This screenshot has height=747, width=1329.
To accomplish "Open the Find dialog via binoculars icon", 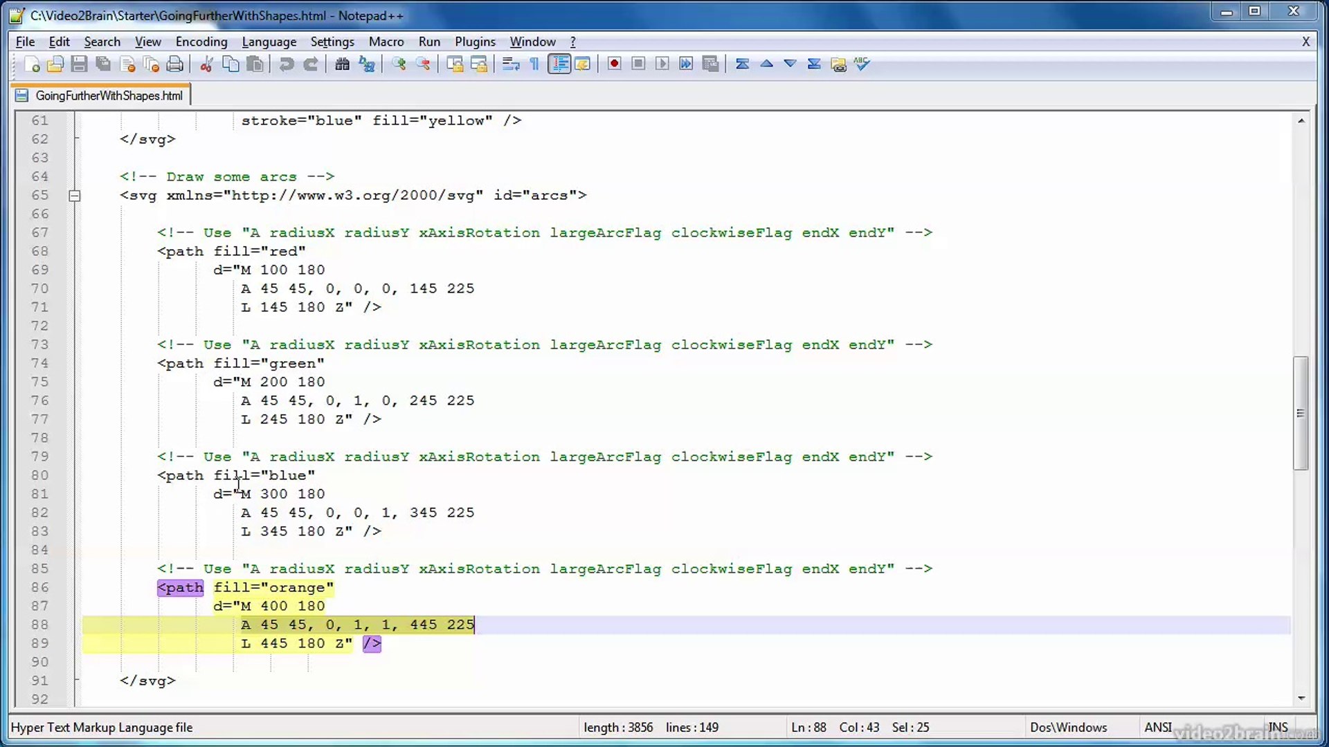I will pos(342,64).
